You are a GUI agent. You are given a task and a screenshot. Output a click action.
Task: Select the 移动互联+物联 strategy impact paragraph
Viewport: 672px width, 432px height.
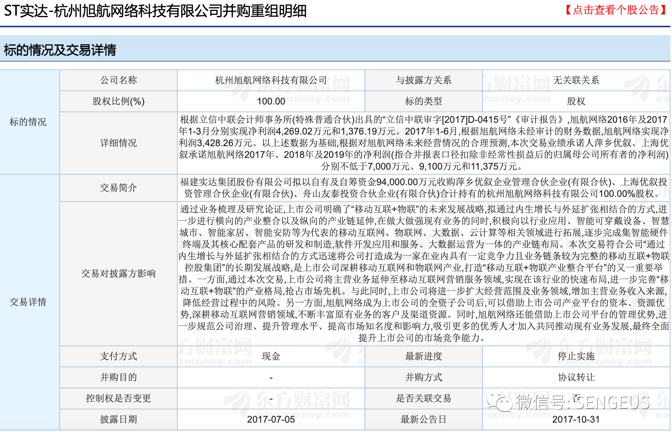[x=424, y=274]
